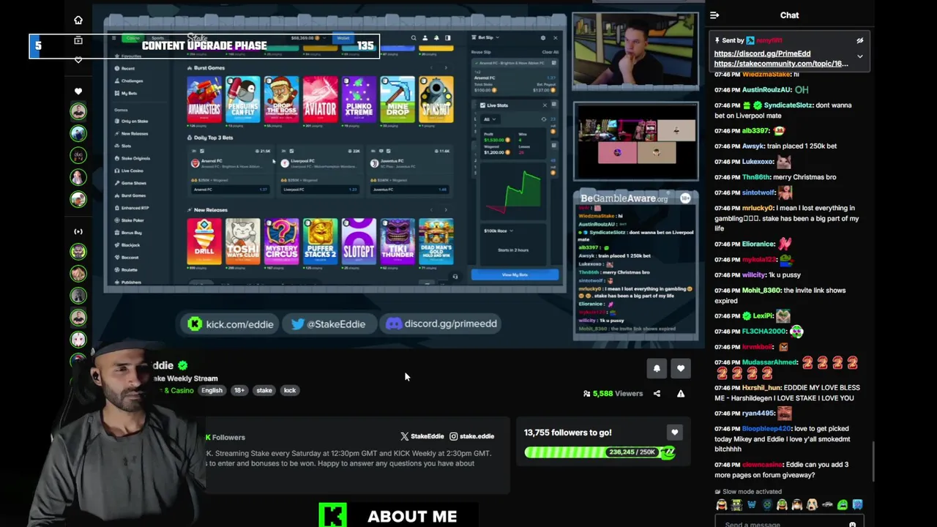
Task: Open Bet Slip settings gear
Action: click(x=542, y=37)
